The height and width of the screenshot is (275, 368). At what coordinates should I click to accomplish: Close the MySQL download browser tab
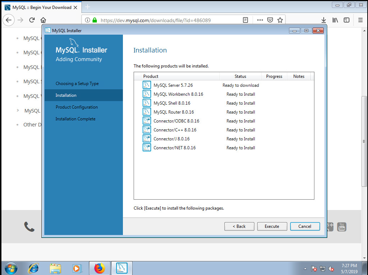coord(75,7)
